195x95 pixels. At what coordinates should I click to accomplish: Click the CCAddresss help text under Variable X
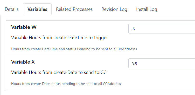tap(67, 84)
